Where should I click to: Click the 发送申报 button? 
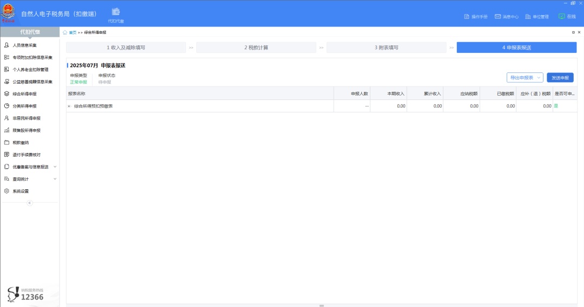(560, 78)
